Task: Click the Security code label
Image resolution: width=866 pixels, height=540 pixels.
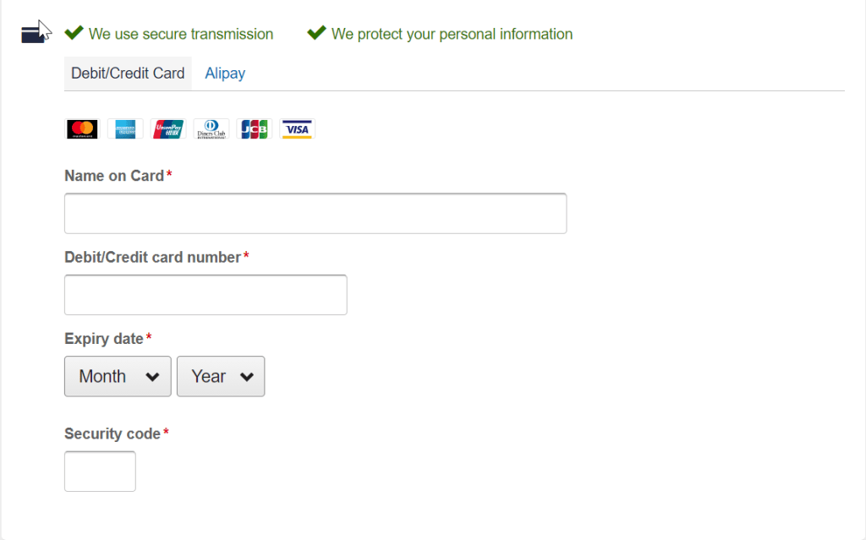Action: [112, 434]
